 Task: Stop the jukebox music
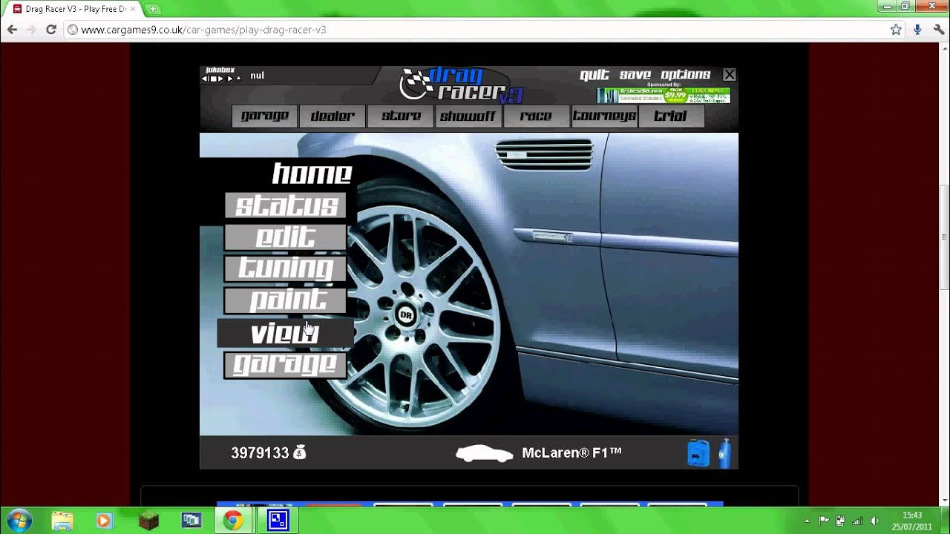[x=214, y=79]
